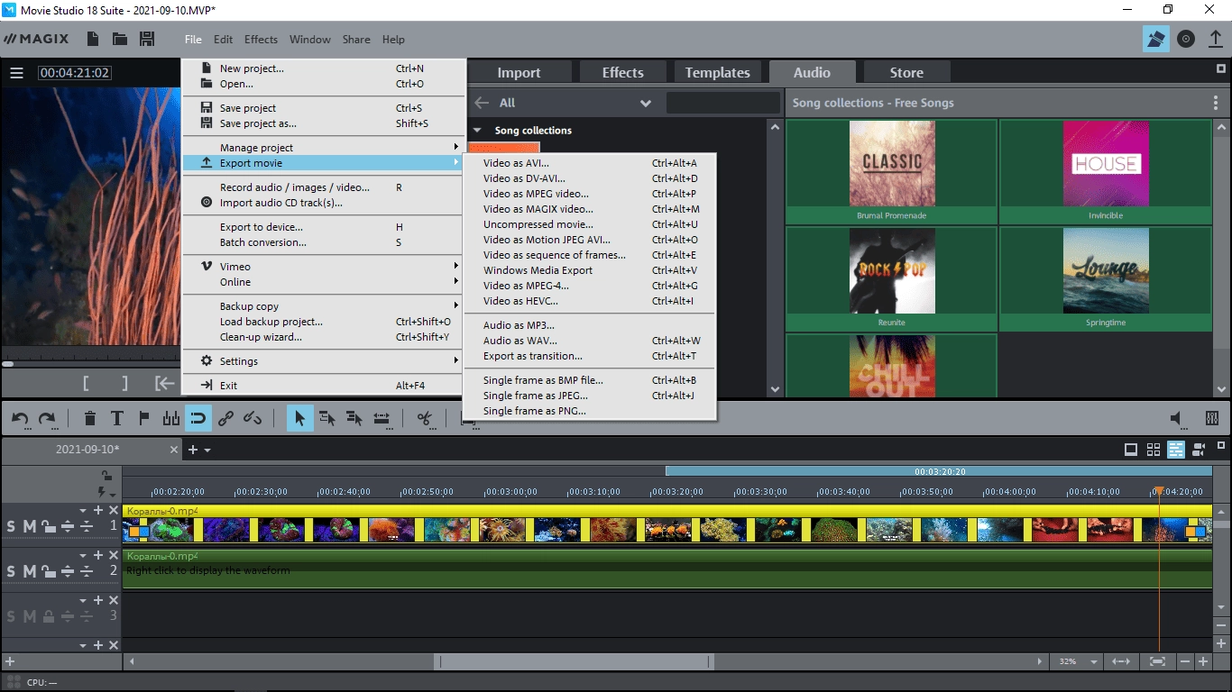
Task: Collapse the Song collections section
Action: point(478,131)
